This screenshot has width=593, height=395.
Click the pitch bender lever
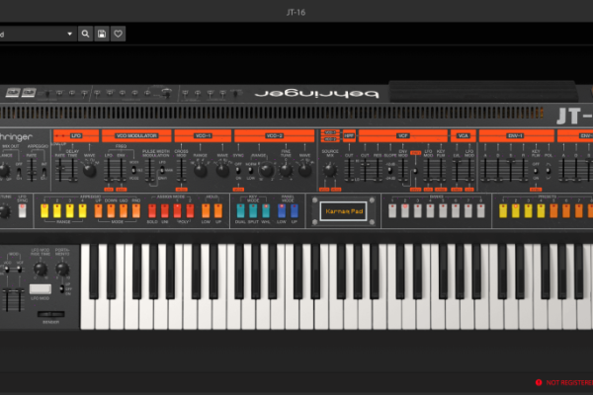tap(51, 314)
